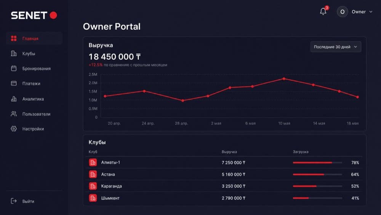Click the Пользователи people icon

click(x=14, y=114)
